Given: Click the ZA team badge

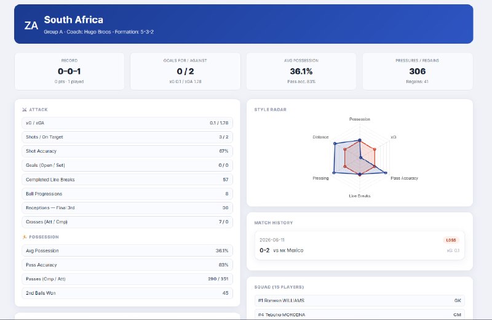Looking at the screenshot, I should [x=31, y=25].
